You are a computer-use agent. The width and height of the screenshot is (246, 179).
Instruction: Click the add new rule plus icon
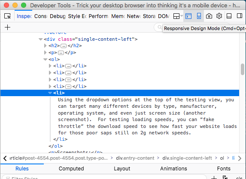point(214,178)
